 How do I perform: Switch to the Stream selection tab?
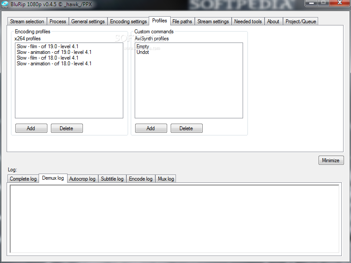[x=27, y=21]
